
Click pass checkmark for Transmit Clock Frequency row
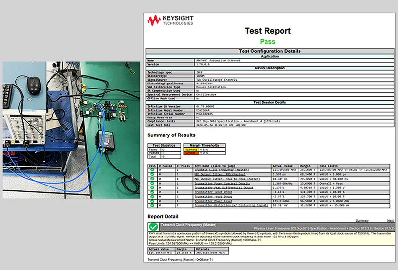coord(152,170)
